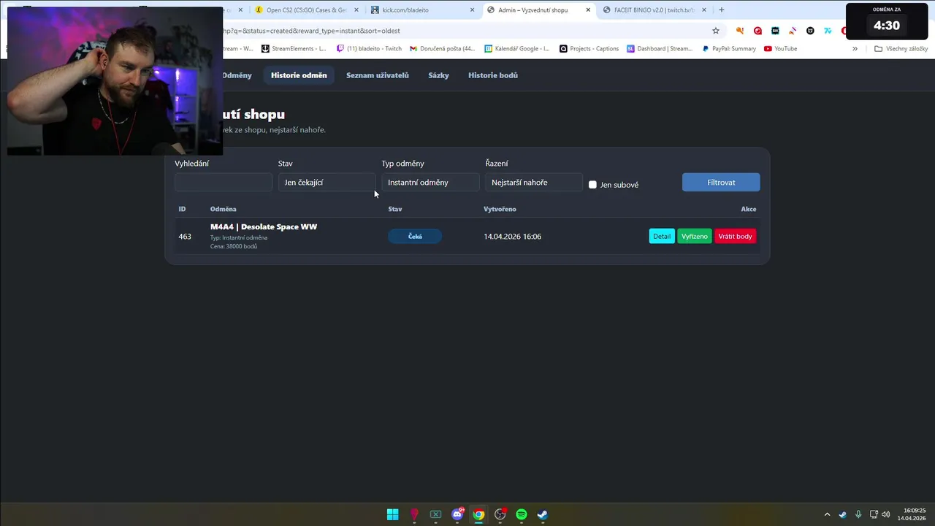
Task: Bookmark this page with the star icon
Action: tap(716, 31)
